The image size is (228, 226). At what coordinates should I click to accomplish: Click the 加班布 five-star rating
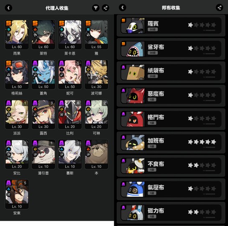click(202, 142)
